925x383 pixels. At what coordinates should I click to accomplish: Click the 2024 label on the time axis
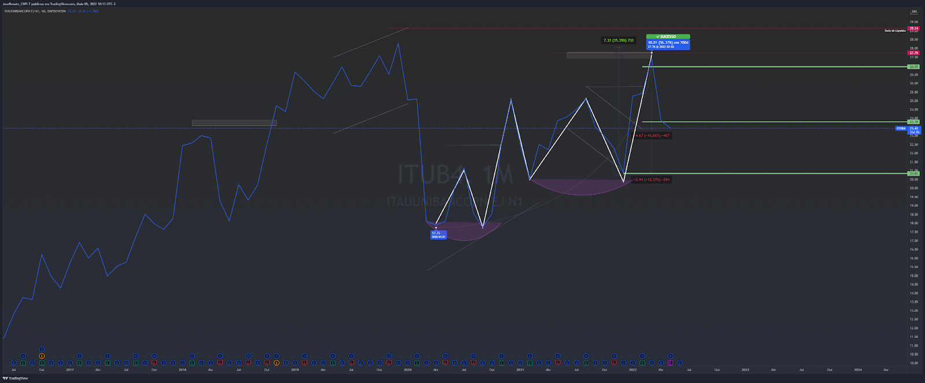click(858, 370)
